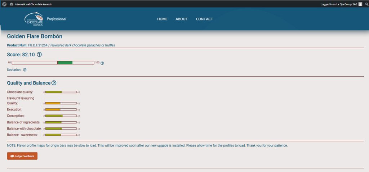This screenshot has height=172, width=369.
Task: Click the International Chocolate Awards logo
Action: tap(34, 19)
